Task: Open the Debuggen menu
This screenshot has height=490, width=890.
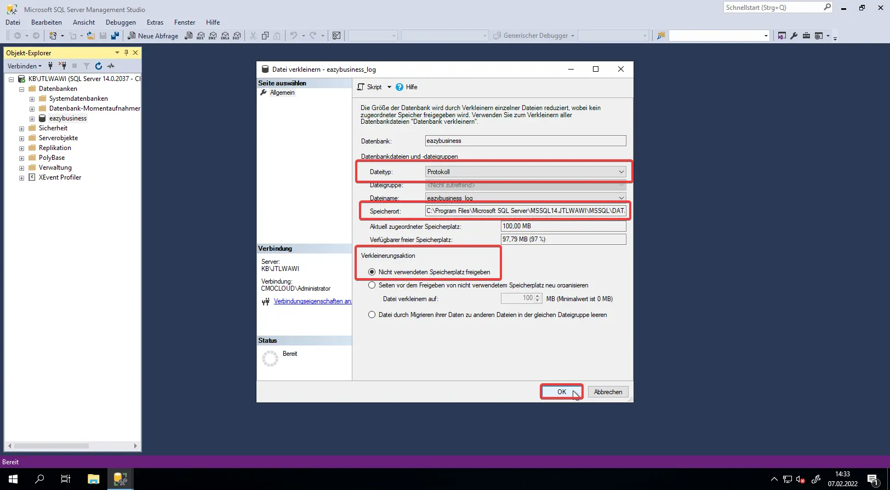Action: click(x=121, y=22)
